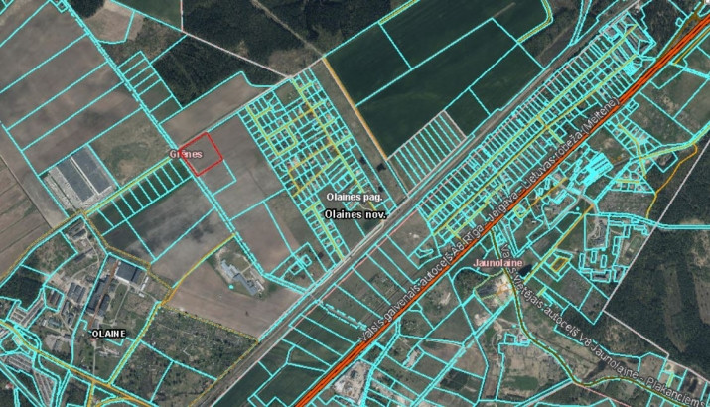Select the Olaines pag. map label
The image size is (710, 407).
[355, 198]
